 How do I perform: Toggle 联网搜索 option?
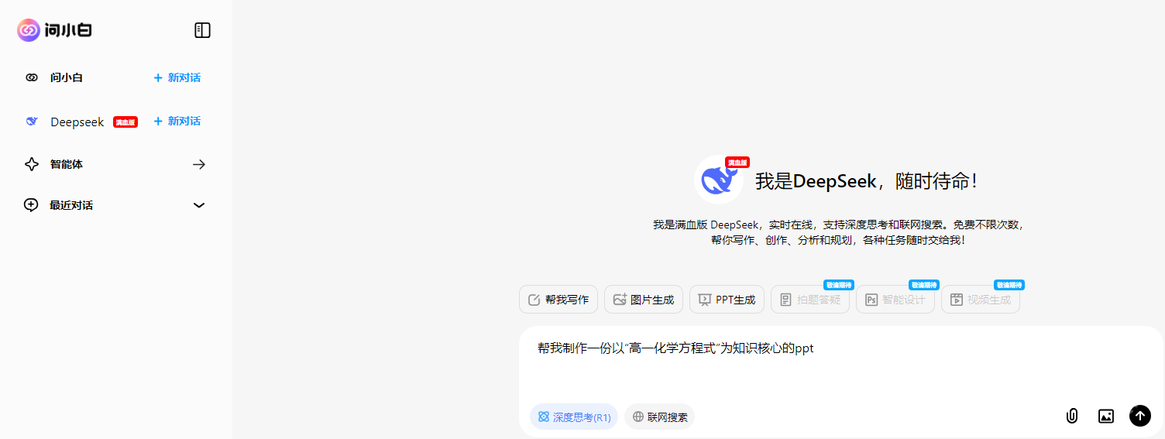660,417
